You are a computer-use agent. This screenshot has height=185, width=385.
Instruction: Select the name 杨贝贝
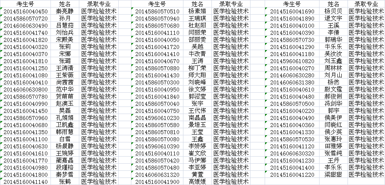coord(333,11)
